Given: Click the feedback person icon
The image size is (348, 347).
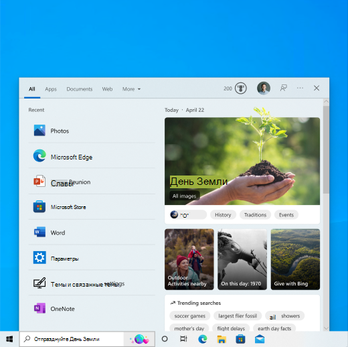Looking at the screenshot, I should tap(284, 88).
